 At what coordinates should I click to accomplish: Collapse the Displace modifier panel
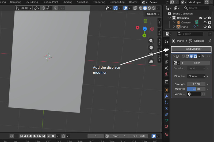click(x=174, y=56)
